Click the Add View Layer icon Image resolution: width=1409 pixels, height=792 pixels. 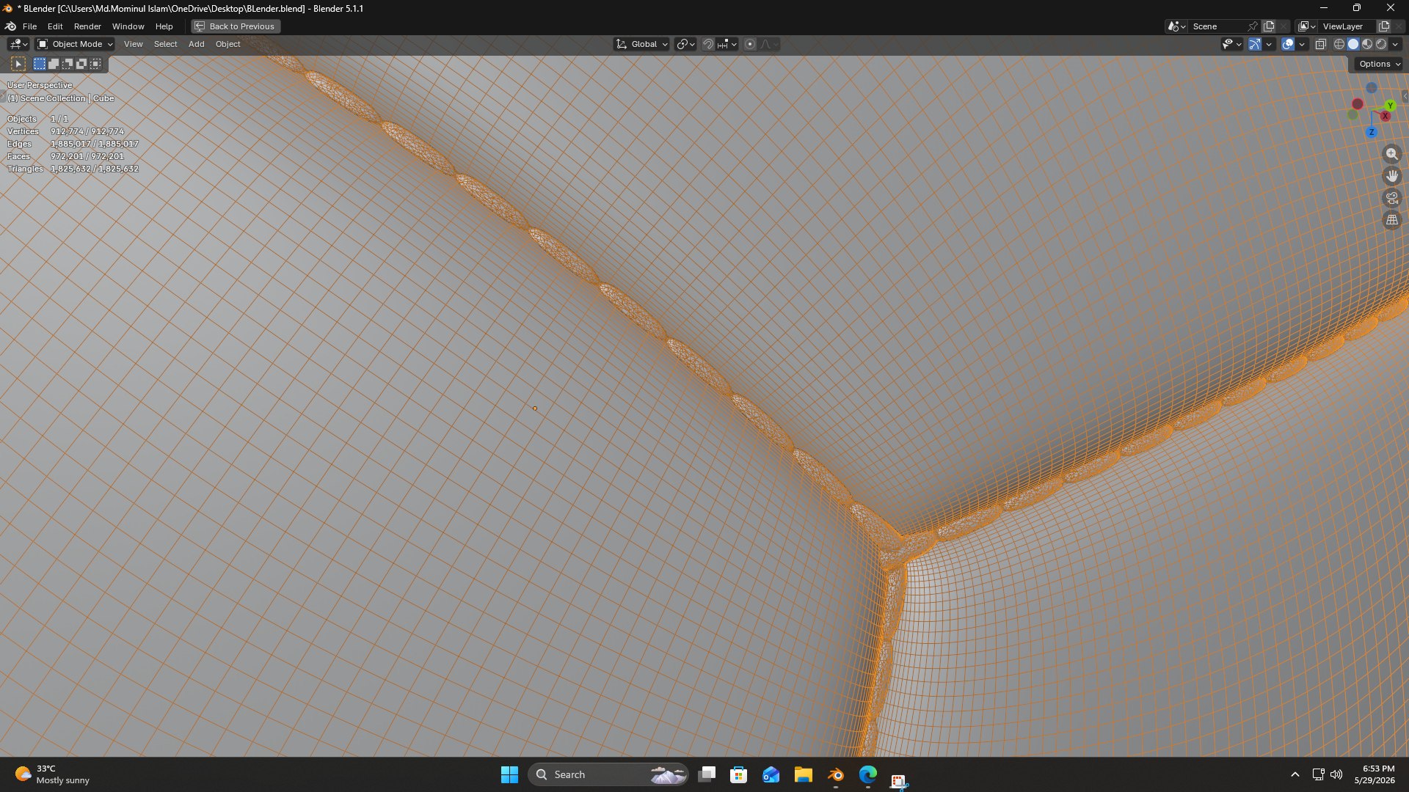[x=1384, y=26]
